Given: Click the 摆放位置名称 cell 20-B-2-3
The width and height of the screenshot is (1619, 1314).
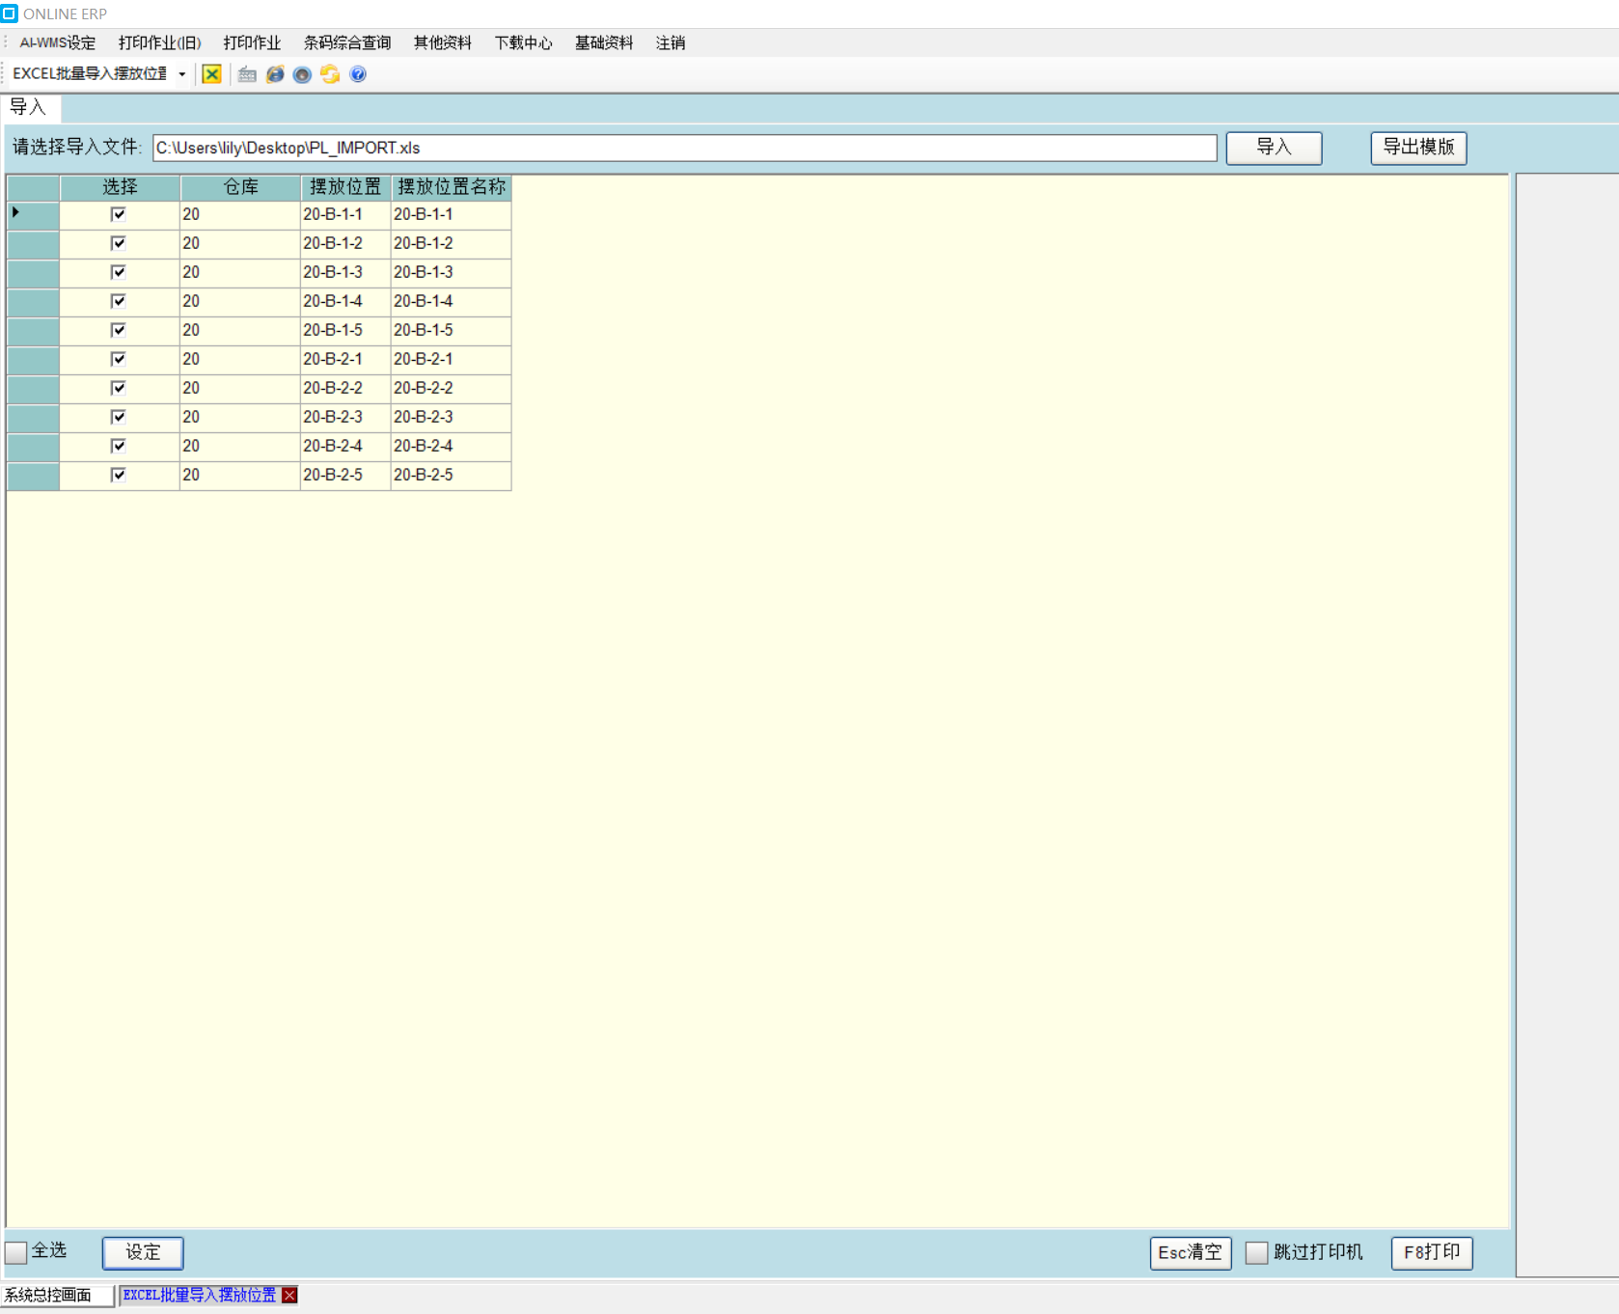Looking at the screenshot, I should click(x=451, y=417).
